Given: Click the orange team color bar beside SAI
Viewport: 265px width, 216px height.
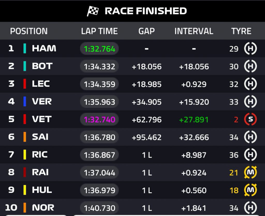Looking at the screenshot, I should [25, 137].
